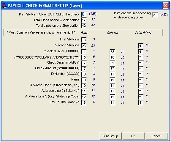The width and height of the screenshot is (171, 142).
Task: Select the dollars and cents row field
Action: (84, 57)
